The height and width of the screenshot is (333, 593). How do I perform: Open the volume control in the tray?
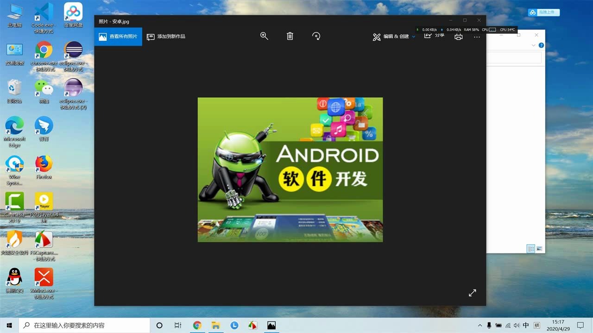[516, 326]
